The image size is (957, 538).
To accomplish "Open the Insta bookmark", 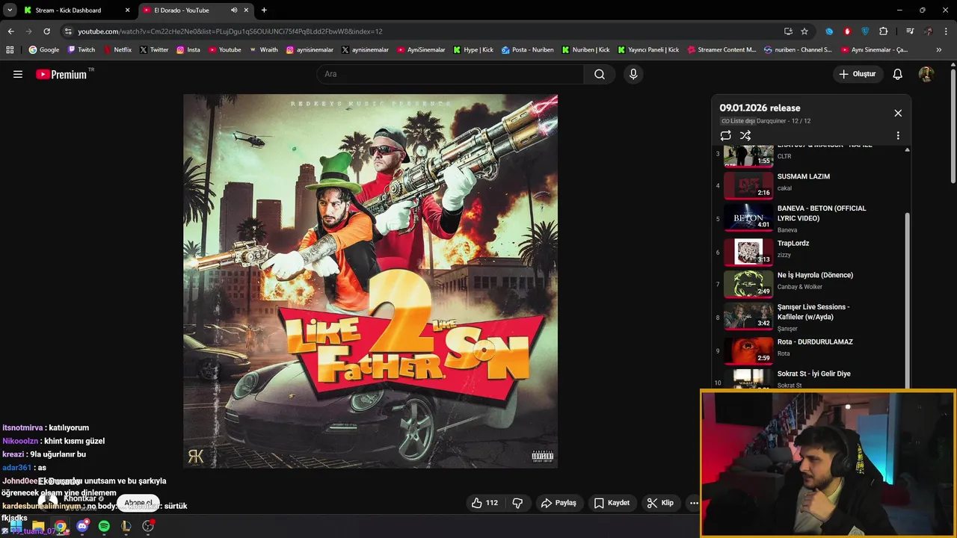I will 188,50.
